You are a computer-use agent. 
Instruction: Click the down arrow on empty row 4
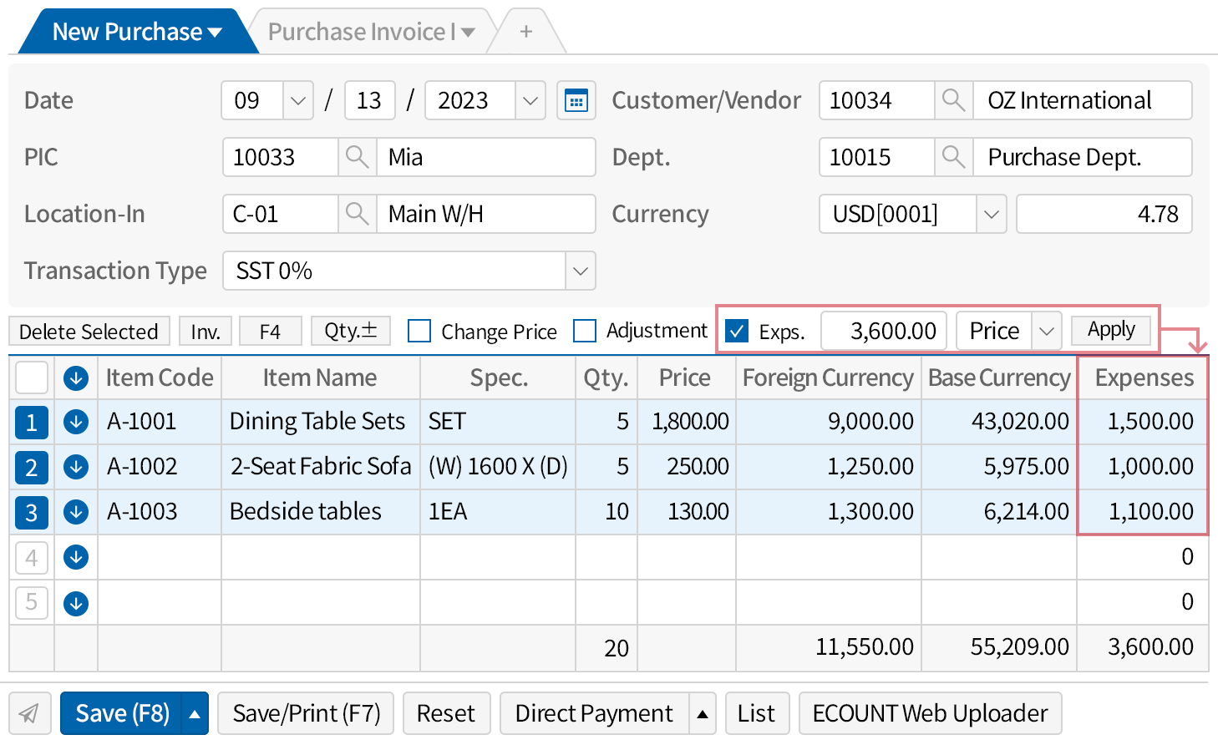(x=75, y=557)
